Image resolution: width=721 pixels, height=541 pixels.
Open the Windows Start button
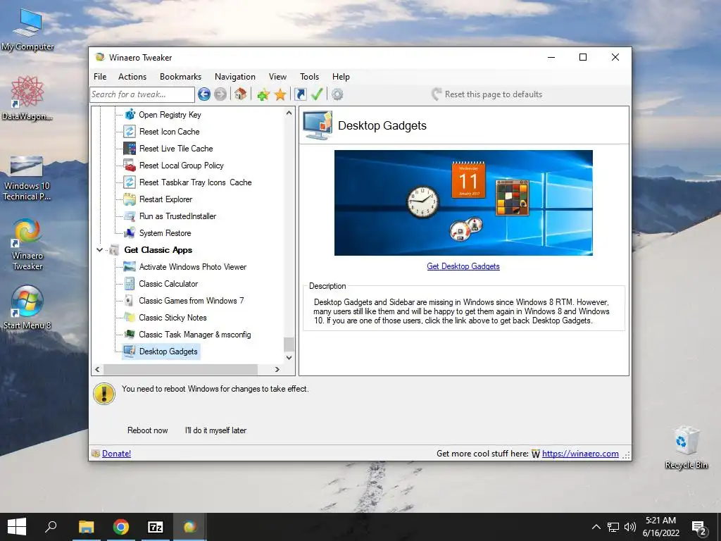pyautogui.click(x=17, y=527)
